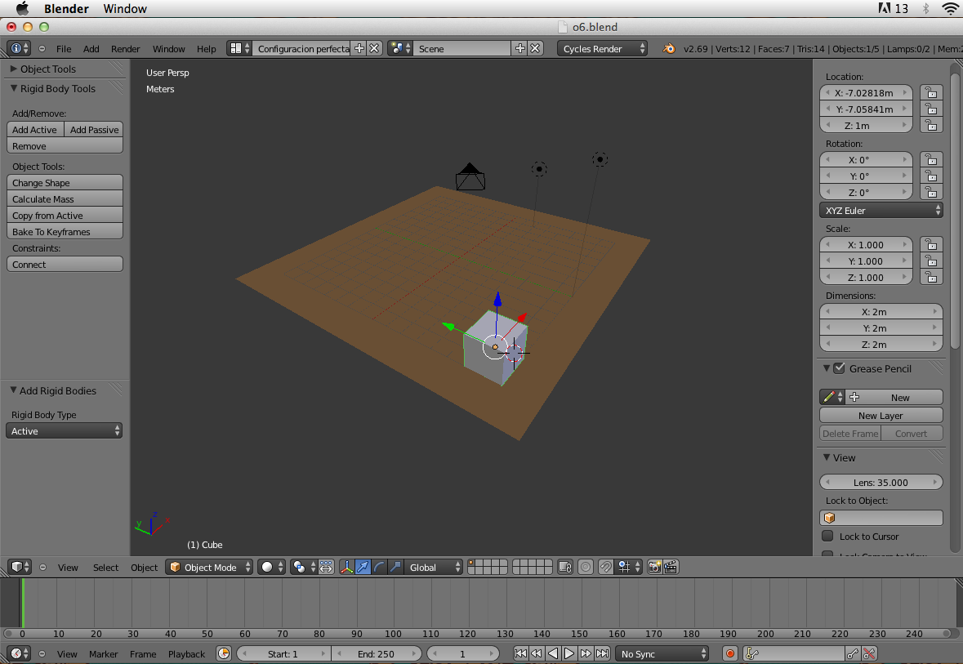This screenshot has width=963, height=664.
Task: Open the Global transform orientation dropdown
Action: tap(433, 567)
